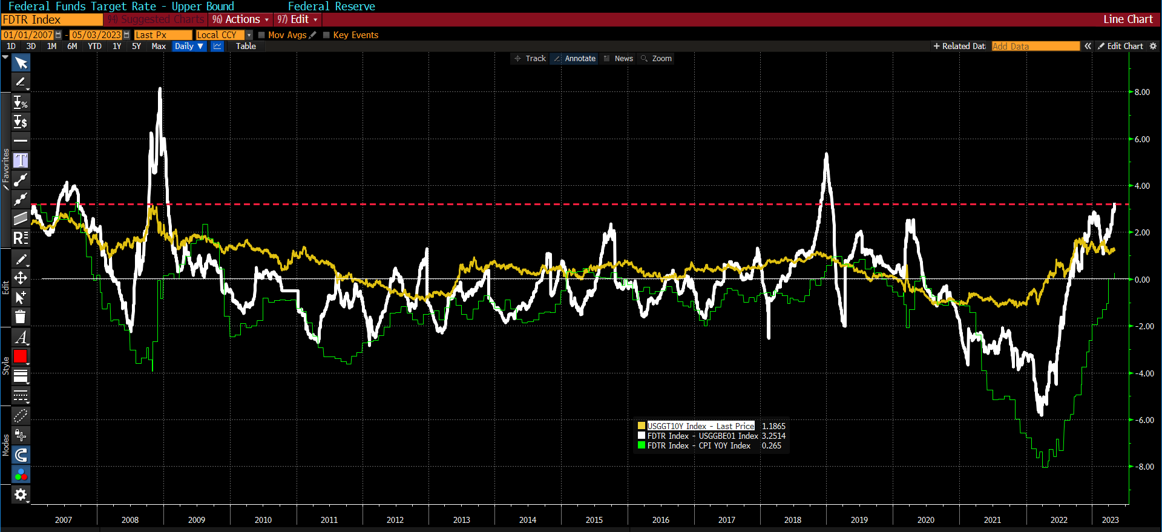This screenshot has height=532, width=1162.
Task: Click the start date 01/01/2007 field
Action: [28, 35]
